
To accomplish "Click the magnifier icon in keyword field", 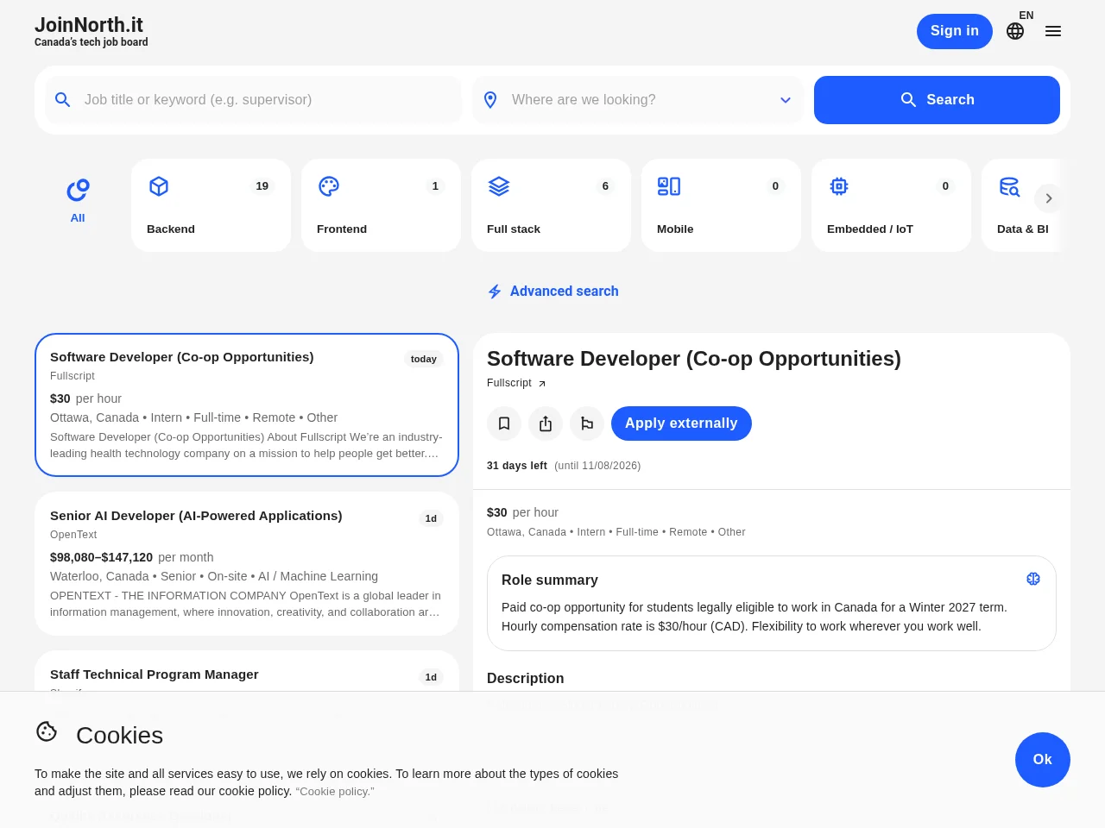I will [63, 100].
